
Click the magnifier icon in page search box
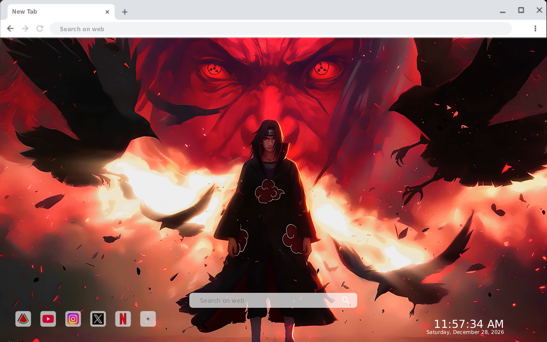coord(346,301)
